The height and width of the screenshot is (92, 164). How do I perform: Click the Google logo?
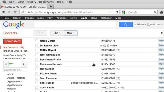point(14,25)
